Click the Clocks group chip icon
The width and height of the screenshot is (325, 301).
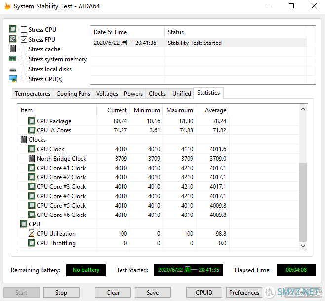pyautogui.click(x=24, y=139)
